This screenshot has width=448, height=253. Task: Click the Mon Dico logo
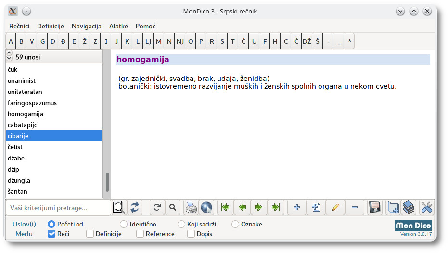[x=413, y=225]
